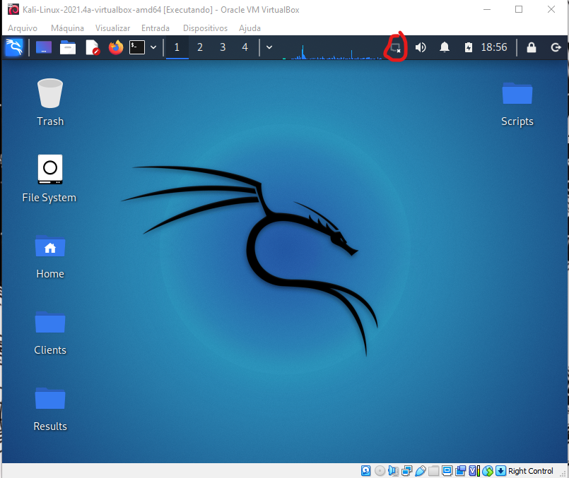Open the Máquina menu

[67, 28]
